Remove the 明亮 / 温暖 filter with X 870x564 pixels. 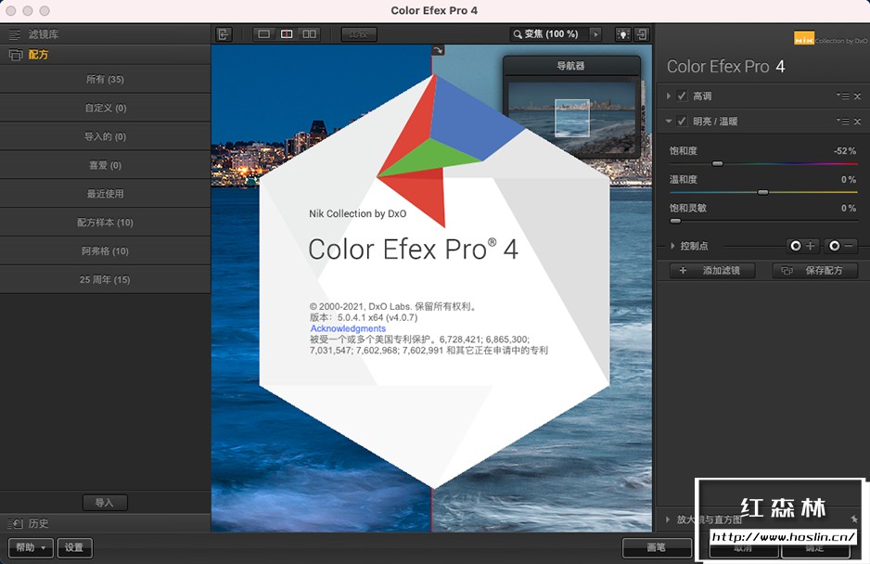pyautogui.click(x=857, y=122)
